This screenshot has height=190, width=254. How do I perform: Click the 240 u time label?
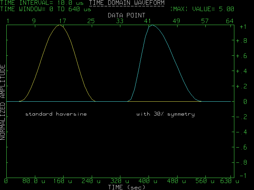point(91,181)
